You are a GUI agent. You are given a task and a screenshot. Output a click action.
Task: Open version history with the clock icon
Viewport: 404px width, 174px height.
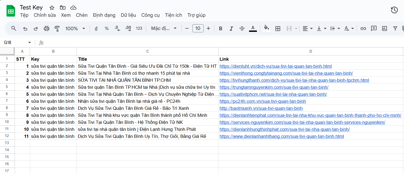pos(394,10)
